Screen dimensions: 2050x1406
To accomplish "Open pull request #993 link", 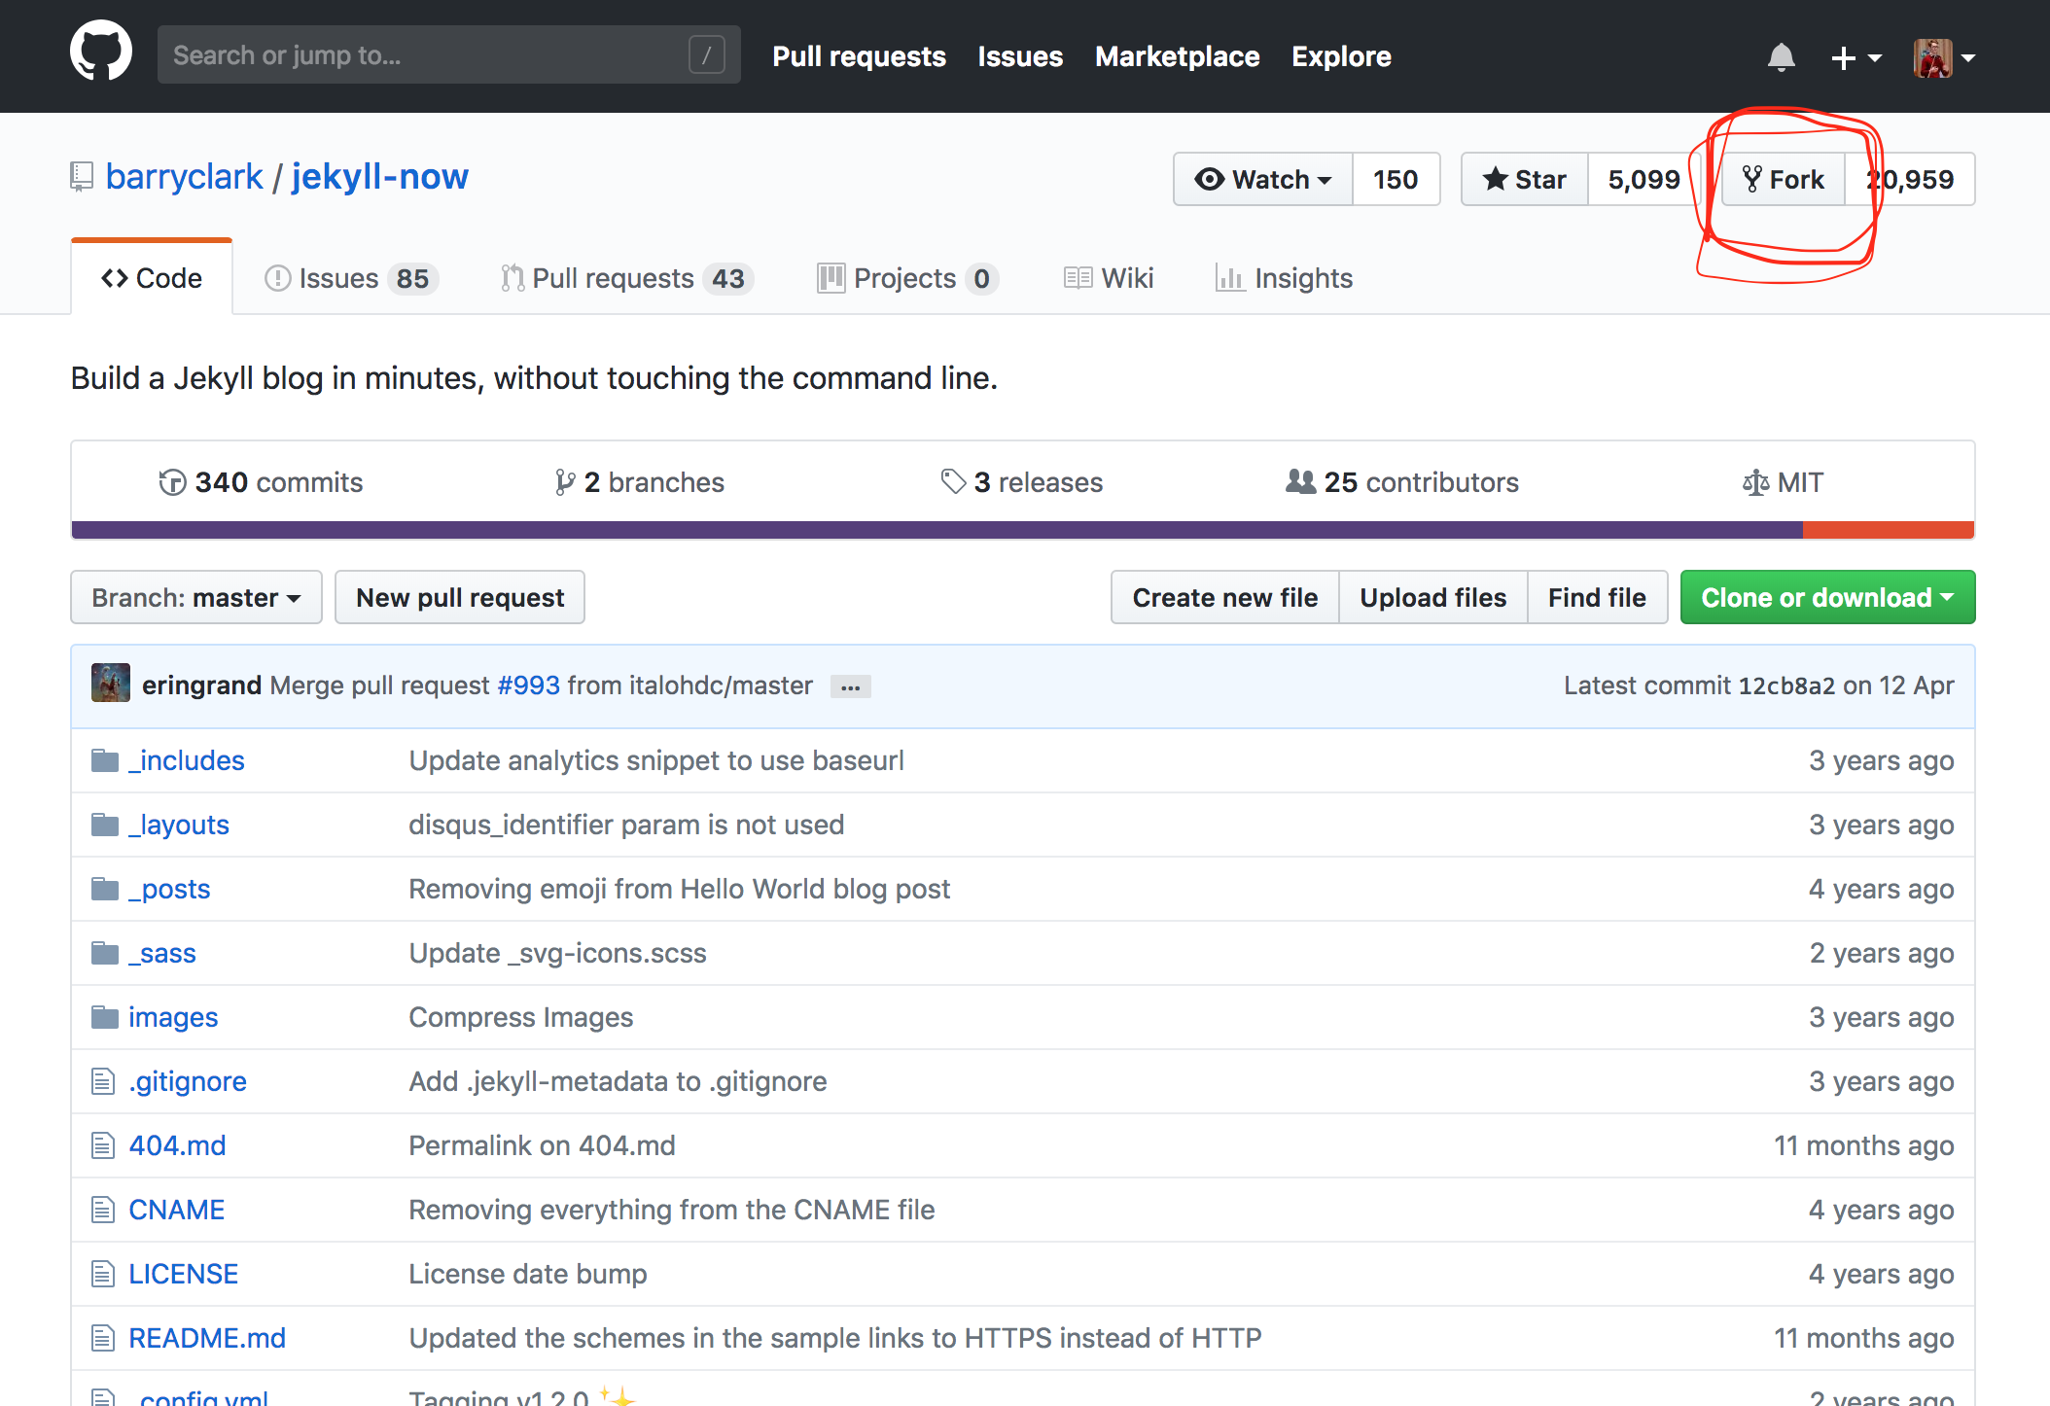I will click(528, 685).
